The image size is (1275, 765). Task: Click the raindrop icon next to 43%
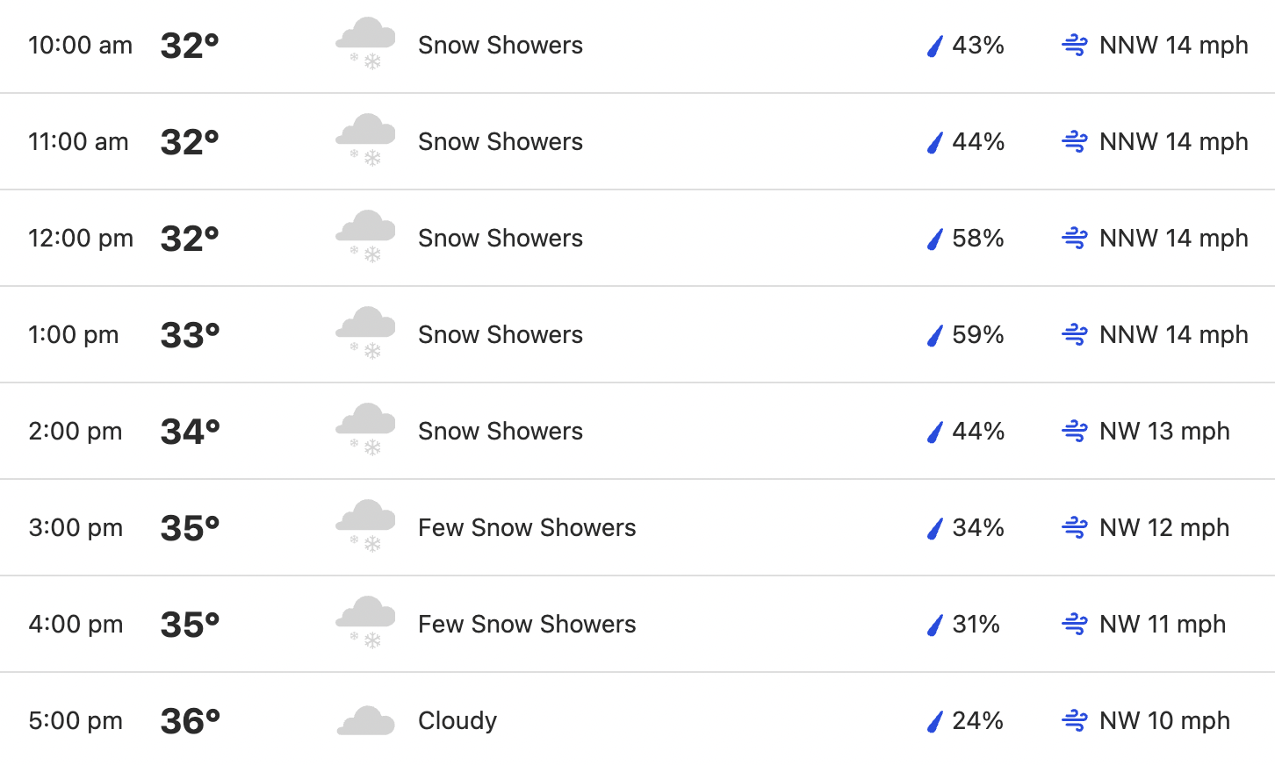pos(935,46)
